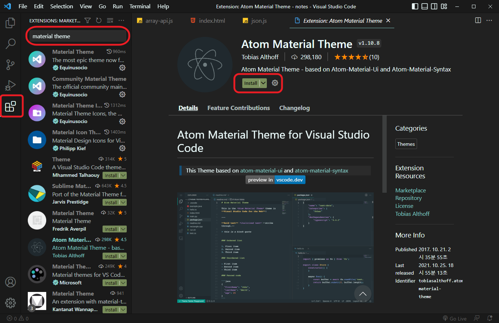Image resolution: width=499 pixels, height=323 pixels.
Task: Open the File menu
Action: (x=23, y=6)
